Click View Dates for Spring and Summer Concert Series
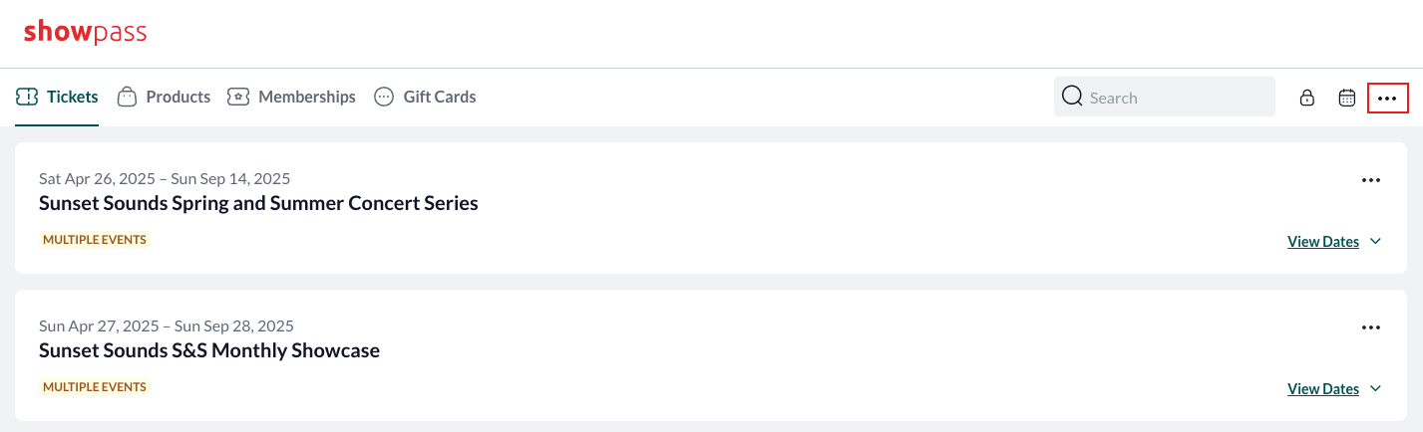Screen dimensions: 1423x432 coord(1323,242)
